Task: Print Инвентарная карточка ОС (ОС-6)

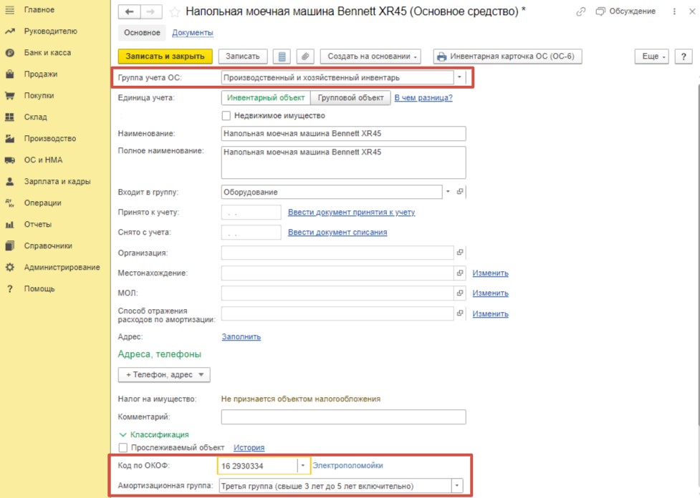Action: coord(507,57)
